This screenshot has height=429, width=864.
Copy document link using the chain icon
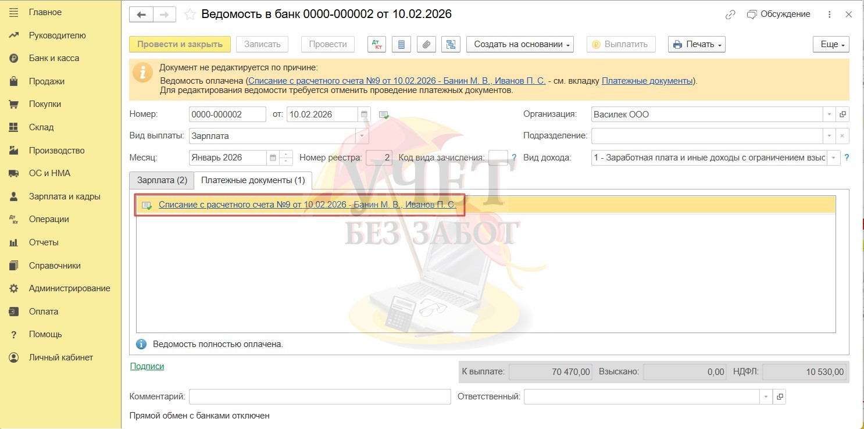click(x=730, y=15)
